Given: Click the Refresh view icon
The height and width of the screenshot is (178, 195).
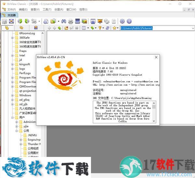Looking at the screenshot, I should point(108,28).
